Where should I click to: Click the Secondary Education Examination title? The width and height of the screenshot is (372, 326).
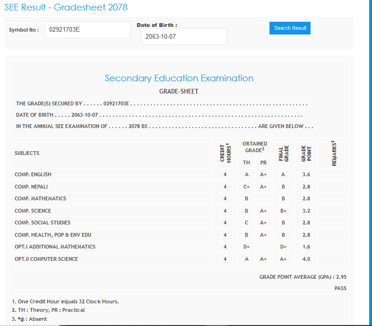point(179,78)
